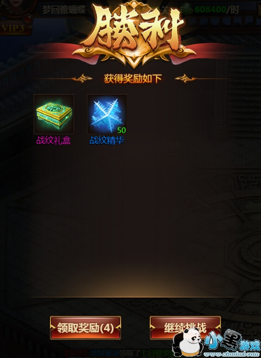The image size is (261, 358).
Task: Click the panda mascot logo
Action: coord(189,344)
